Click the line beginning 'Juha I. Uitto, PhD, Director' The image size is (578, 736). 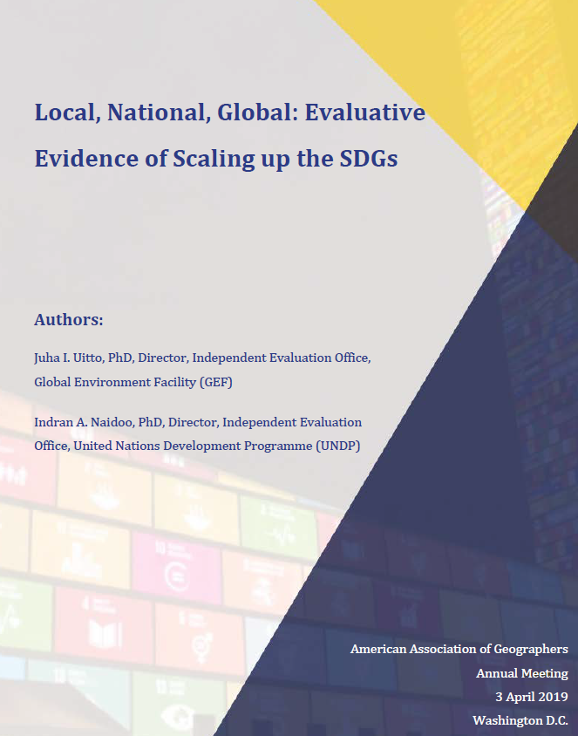[x=202, y=358]
